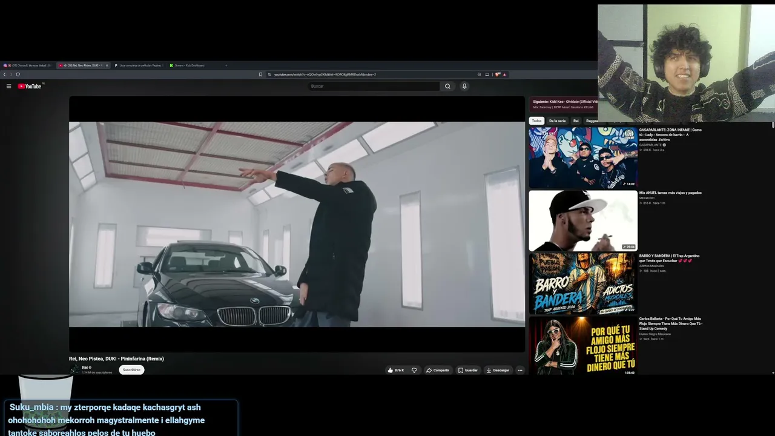This screenshot has width=775, height=436.
Task: Go to the YouTube home logo
Action: click(29, 87)
